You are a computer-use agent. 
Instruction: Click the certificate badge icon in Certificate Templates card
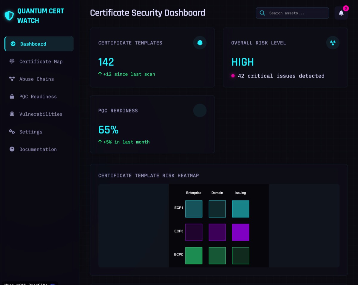click(200, 43)
